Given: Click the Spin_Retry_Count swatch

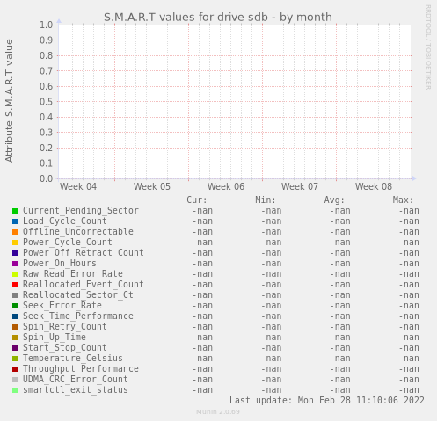Looking at the screenshot, I should [15, 327].
